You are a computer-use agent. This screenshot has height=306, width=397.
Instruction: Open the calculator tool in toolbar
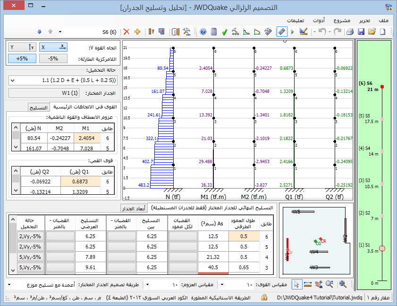pyautogui.click(x=214, y=32)
